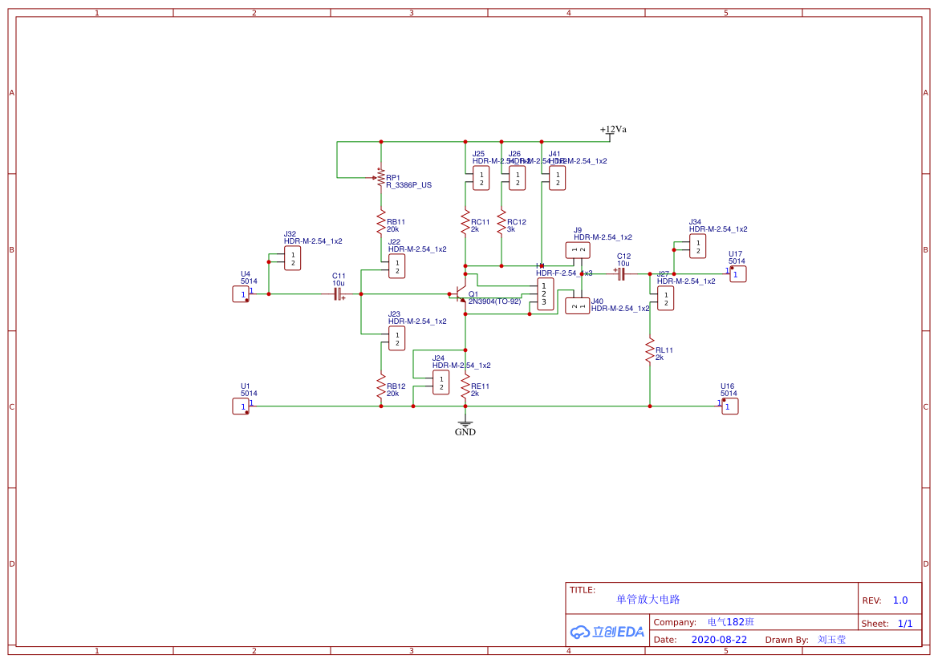Select the U1 5014 test point
938x663 pixels.
(x=241, y=406)
